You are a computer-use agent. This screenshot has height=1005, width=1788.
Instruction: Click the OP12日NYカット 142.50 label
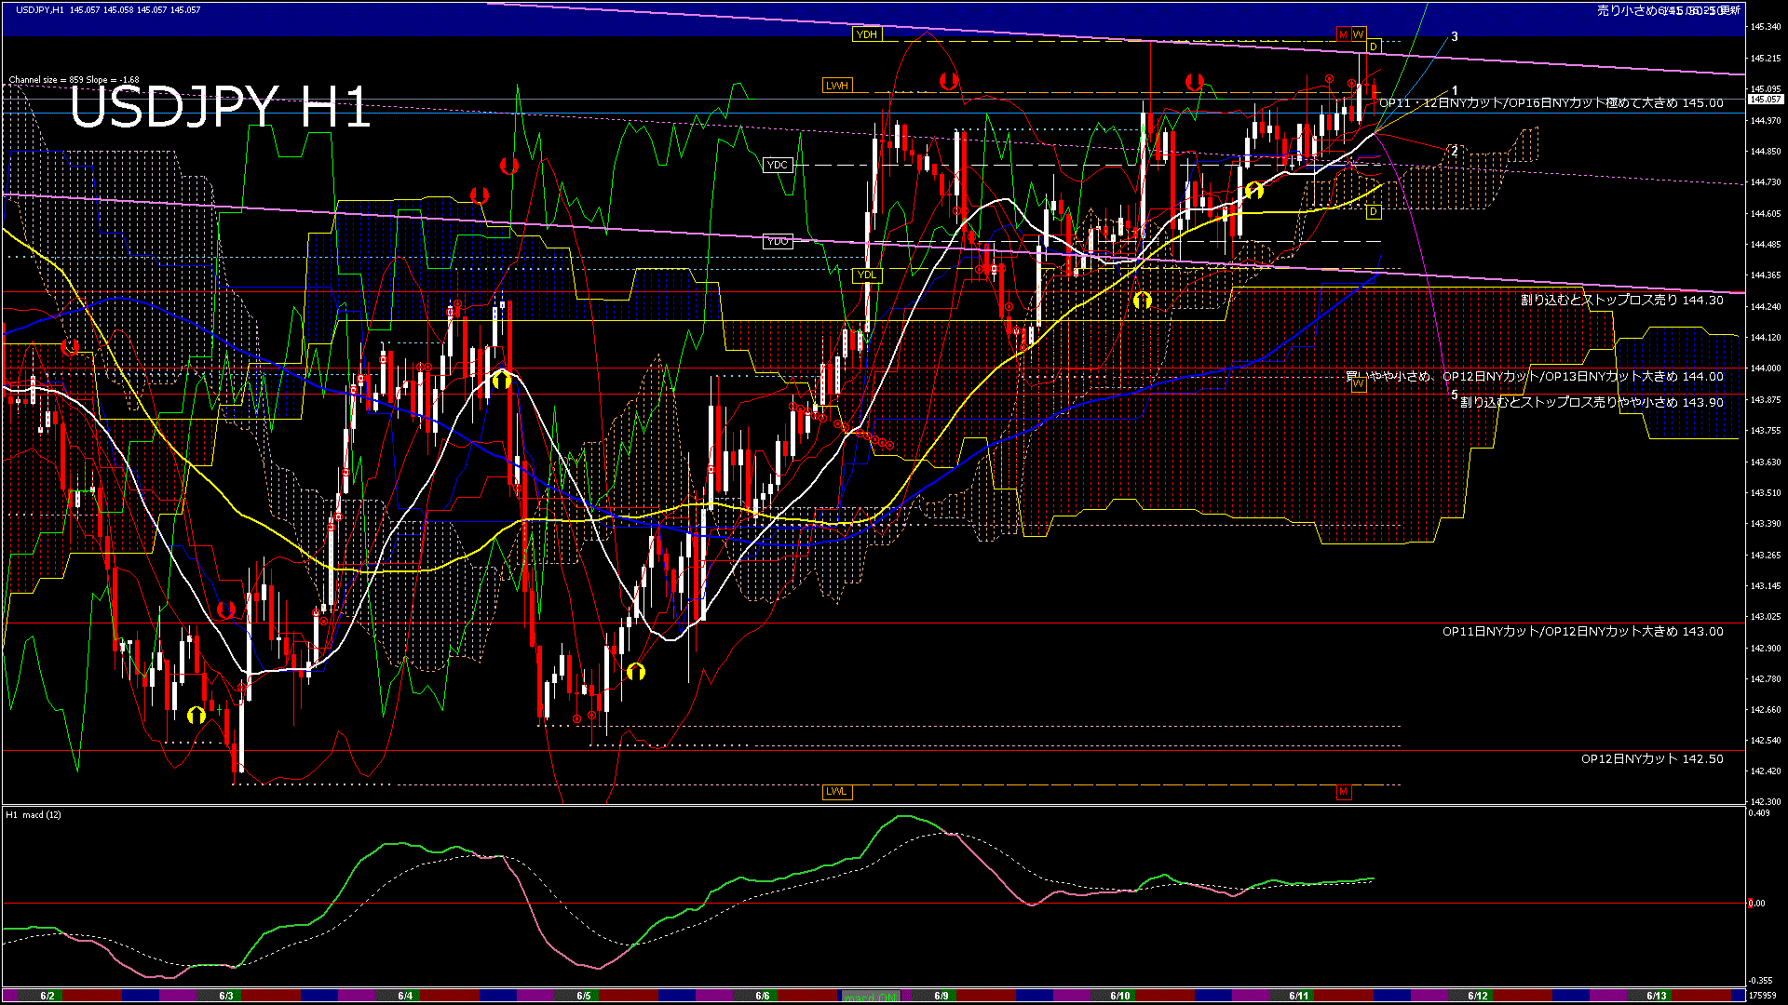pos(1651,759)
